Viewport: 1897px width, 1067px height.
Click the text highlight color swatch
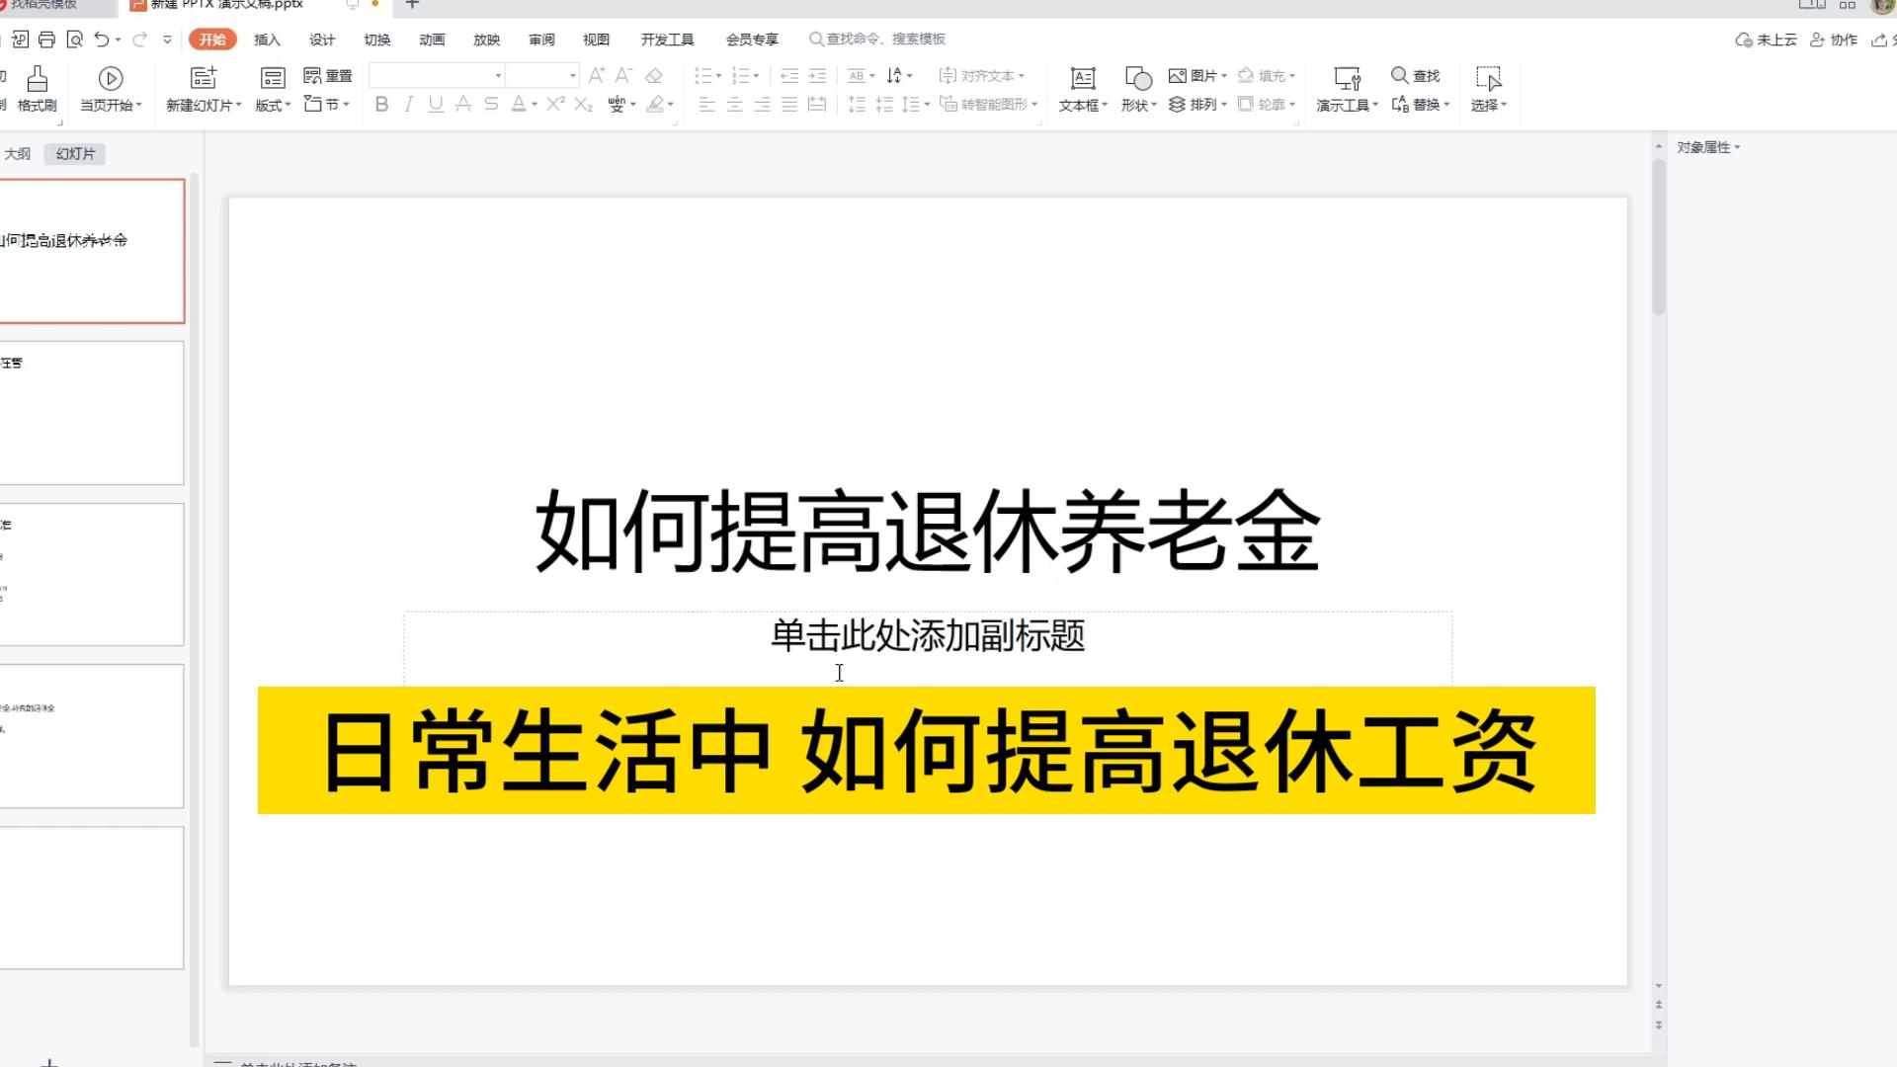pyautogui.click(x=654, y=105)
